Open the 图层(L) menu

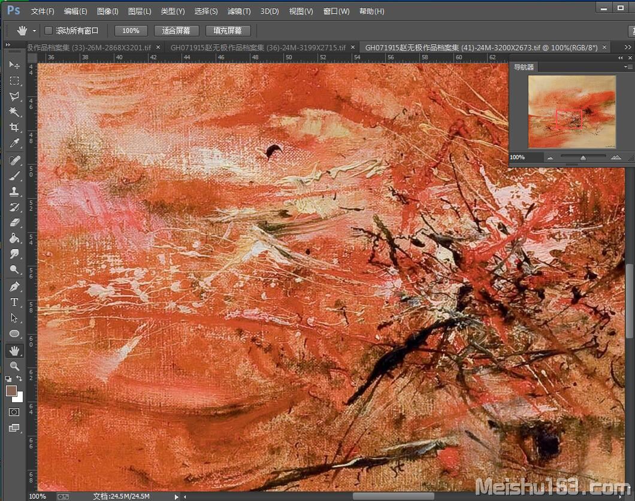point(140,11)
